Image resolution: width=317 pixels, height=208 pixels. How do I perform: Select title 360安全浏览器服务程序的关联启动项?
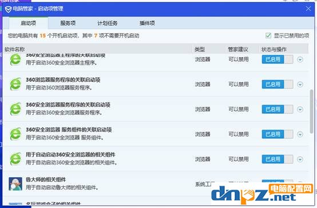68,105
